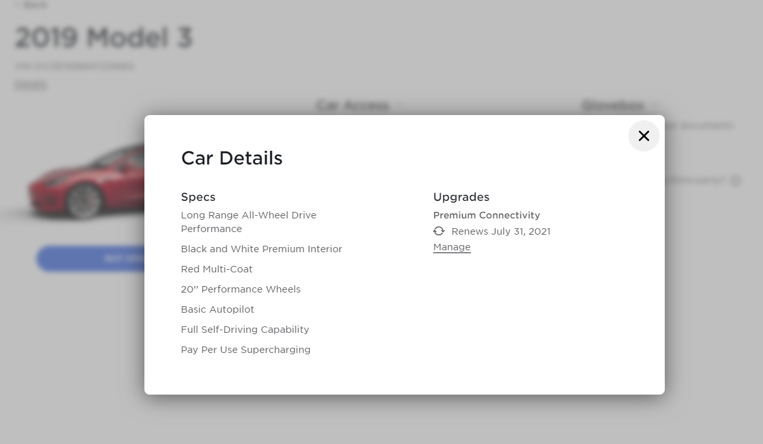This screenshot has width=763, height=444.
Task: Click the help icon beside third party text
Action: (736, 181)
